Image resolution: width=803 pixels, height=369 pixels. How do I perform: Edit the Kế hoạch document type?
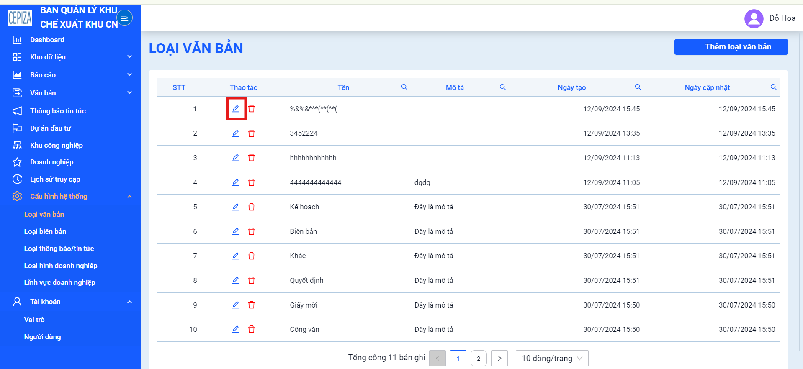click(x=236, y=207)
